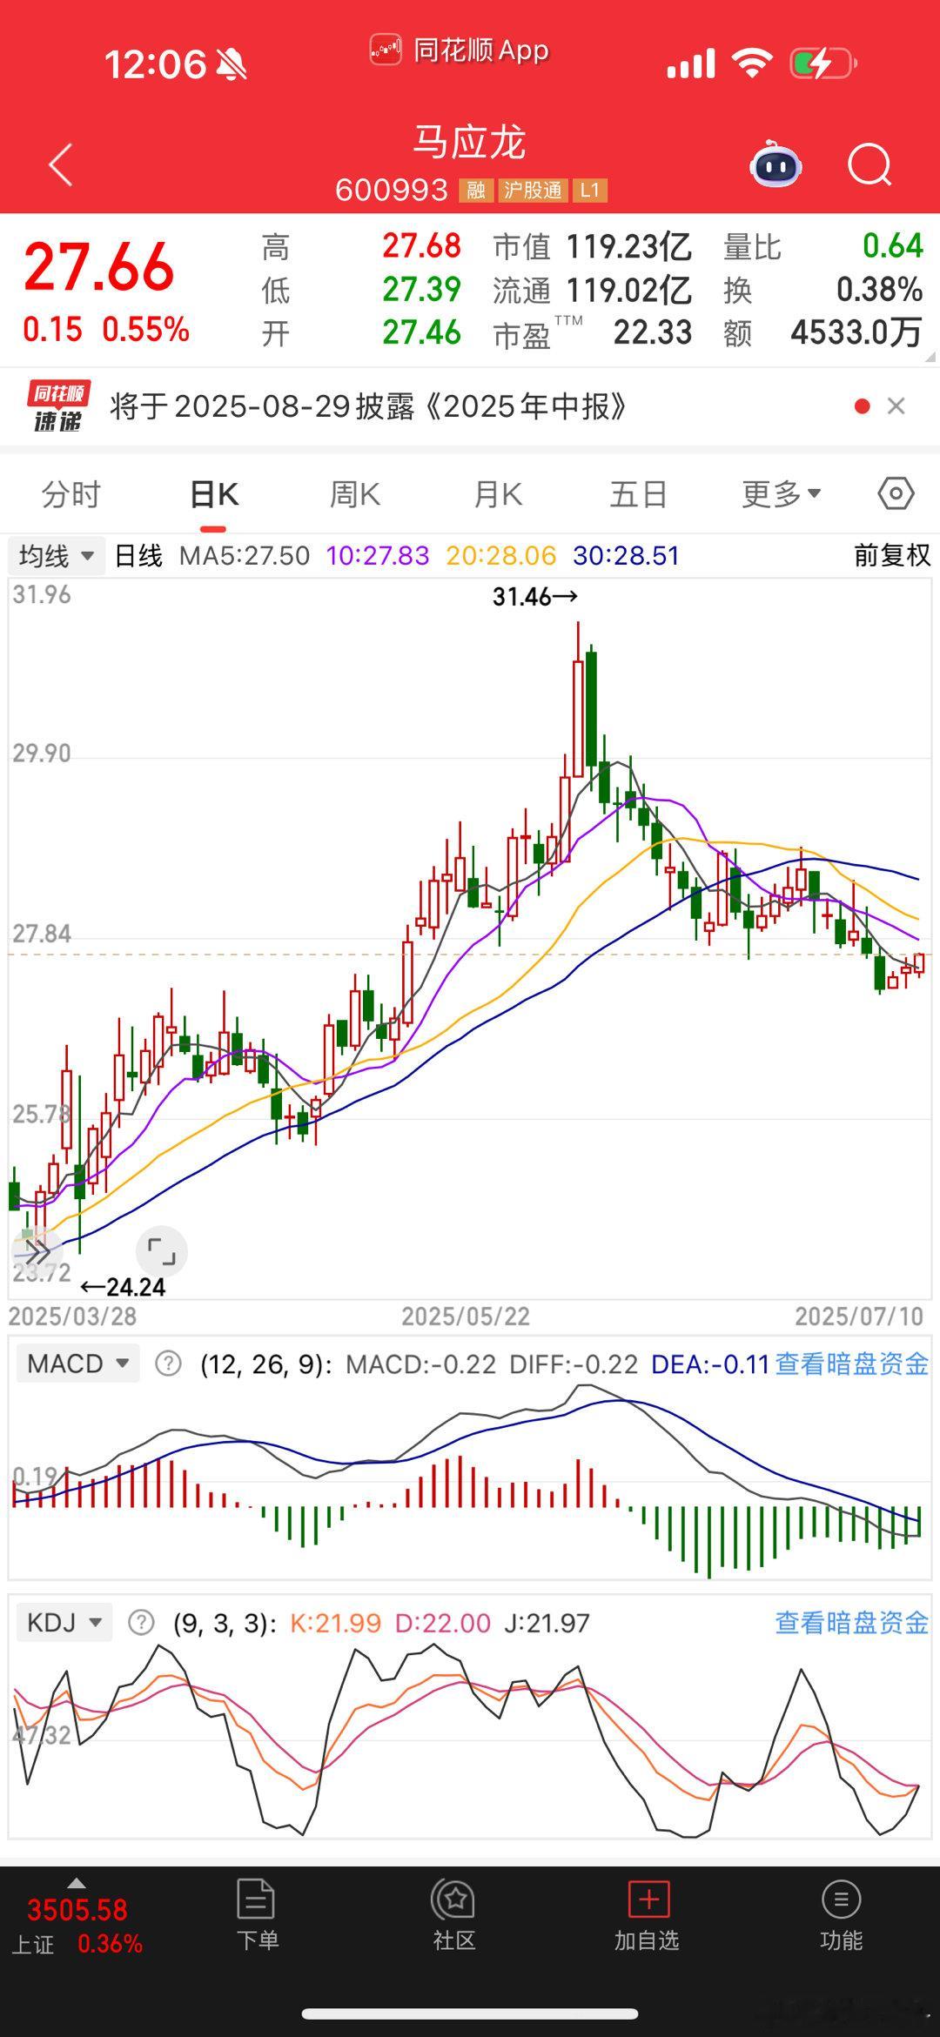Open the AI robot assistant icon

(x=775, y=164)
